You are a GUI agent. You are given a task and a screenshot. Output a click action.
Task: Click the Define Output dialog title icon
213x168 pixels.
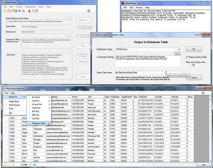coord(93,35)
